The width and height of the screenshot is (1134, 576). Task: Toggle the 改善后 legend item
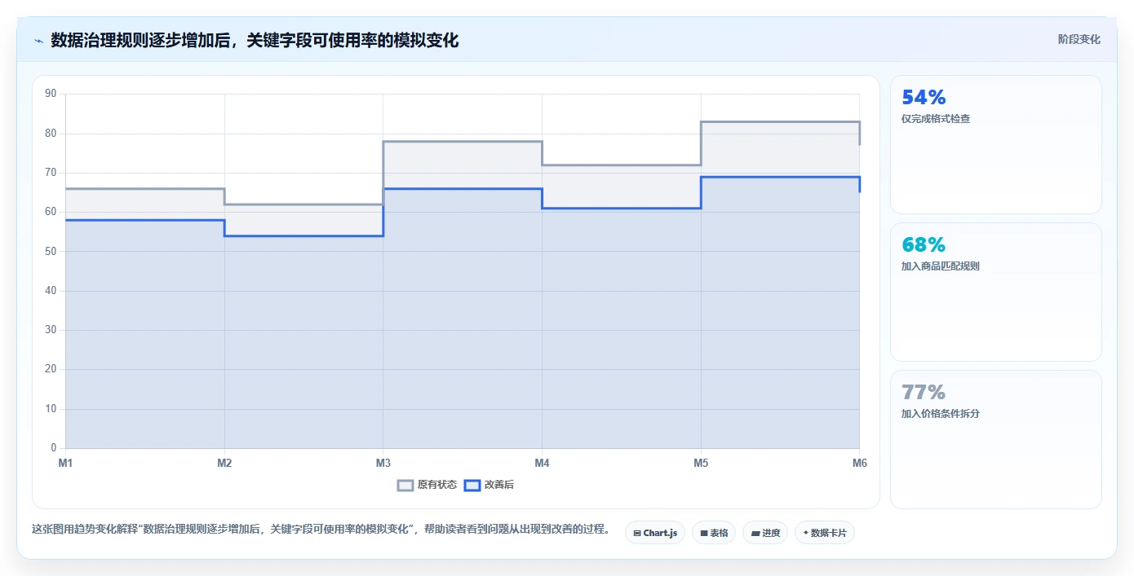point(489,485)
